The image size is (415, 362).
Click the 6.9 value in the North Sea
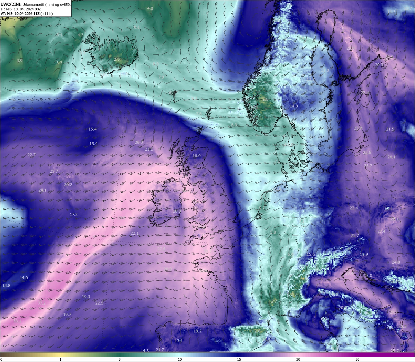[234, 125]
